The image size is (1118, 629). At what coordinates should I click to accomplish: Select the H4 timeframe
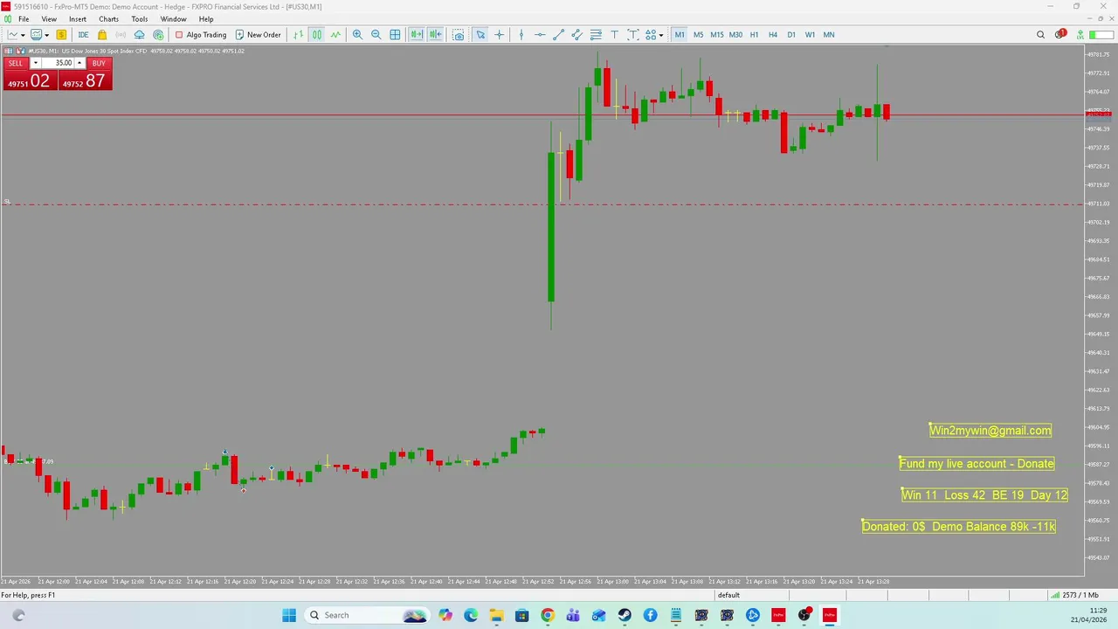point(772,35)
